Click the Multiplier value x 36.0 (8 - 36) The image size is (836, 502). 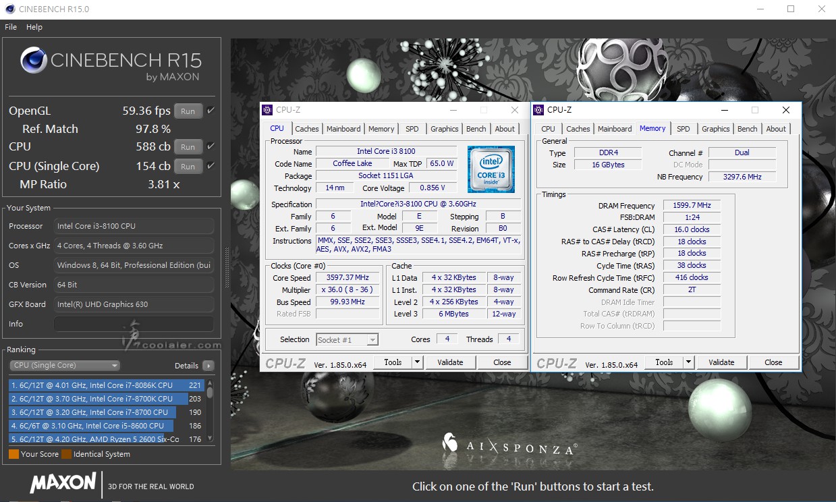[x=347, y=290]
